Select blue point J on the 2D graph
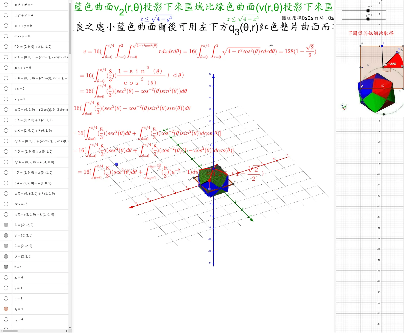This screenshot has width=404, height=333. (x=382, y=46)
